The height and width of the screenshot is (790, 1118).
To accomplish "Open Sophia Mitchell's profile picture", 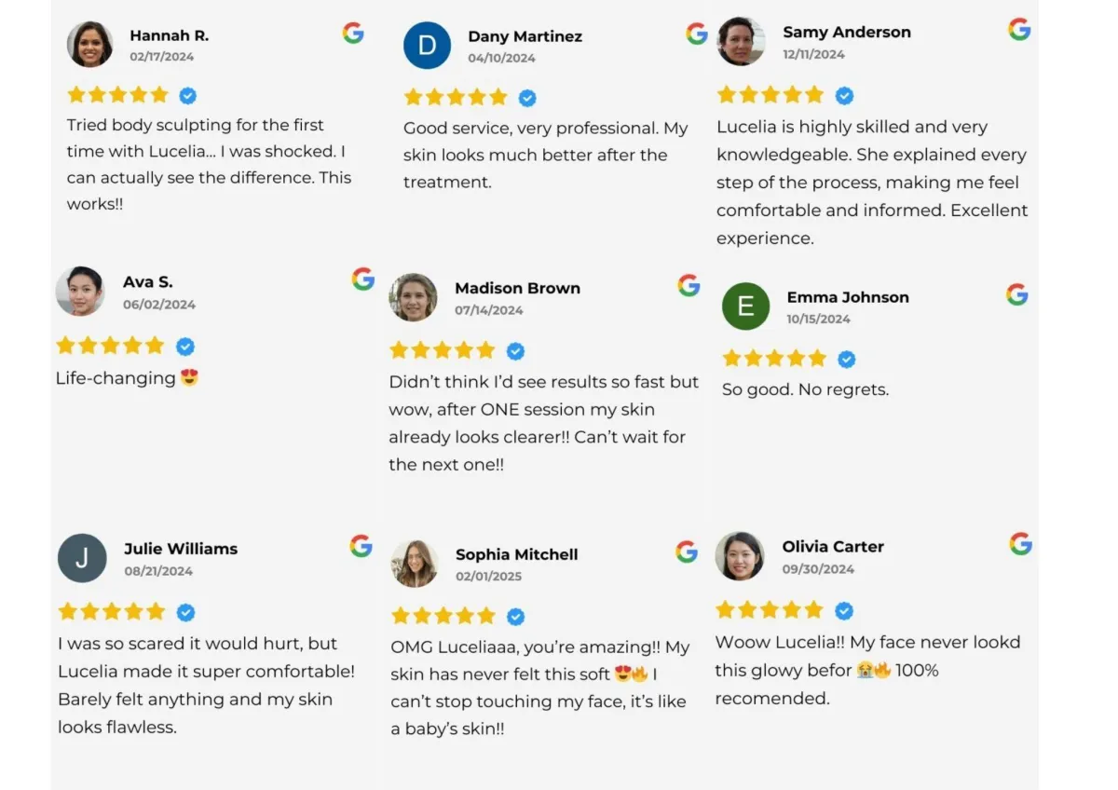I will [415, 564].
